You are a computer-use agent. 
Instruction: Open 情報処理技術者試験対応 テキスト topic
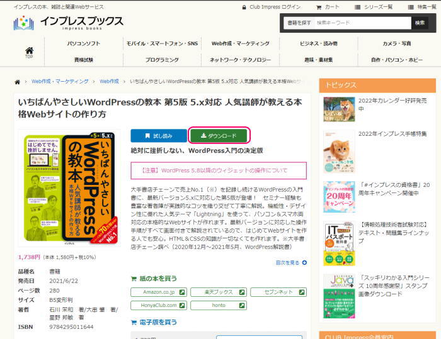click(x=394, y=233)
